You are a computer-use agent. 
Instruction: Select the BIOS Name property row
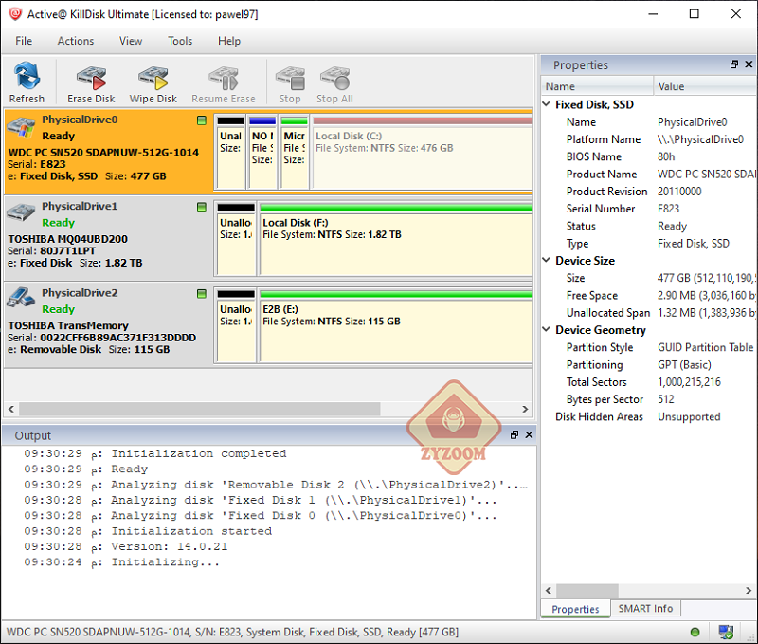tap(648, 156)
